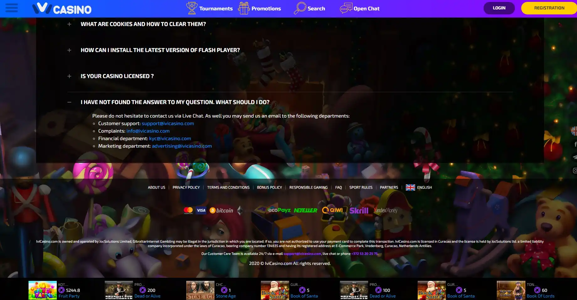Viewport: 577px width, 300px height.
Task: Expand 'Is your casino licensed?' question
Action: tap(117, 76)
